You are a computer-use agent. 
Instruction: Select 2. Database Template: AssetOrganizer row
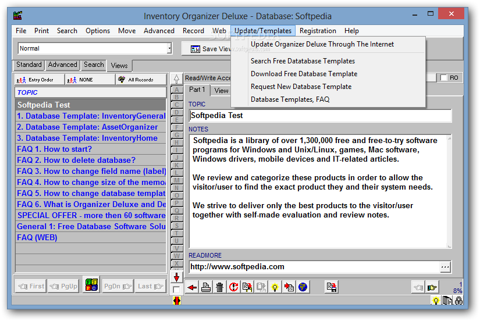[91, 127]
